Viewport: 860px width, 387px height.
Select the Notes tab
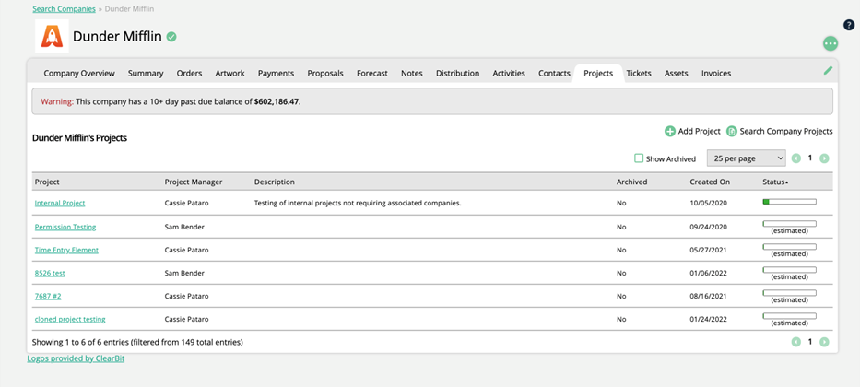point(412,73)
